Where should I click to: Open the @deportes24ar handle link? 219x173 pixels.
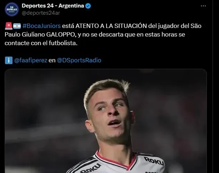point(41,13)
